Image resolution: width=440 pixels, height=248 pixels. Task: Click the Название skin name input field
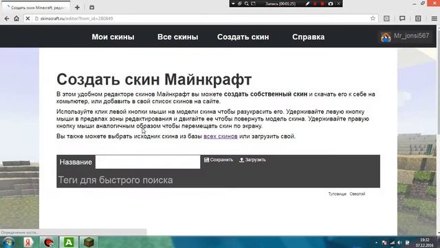click(148, 162)
